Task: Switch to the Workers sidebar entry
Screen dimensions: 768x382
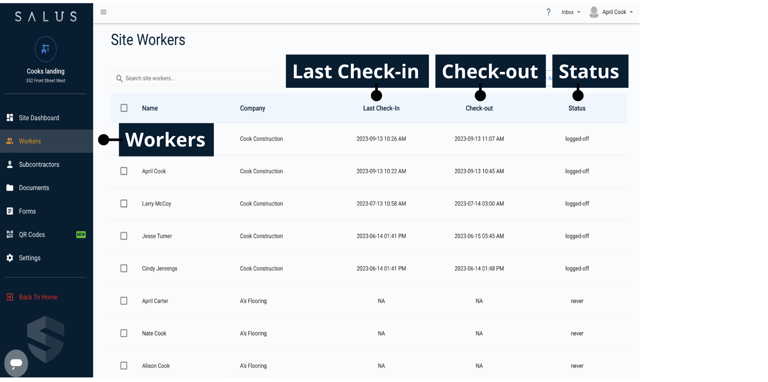Action: click(x=30, y=141)
